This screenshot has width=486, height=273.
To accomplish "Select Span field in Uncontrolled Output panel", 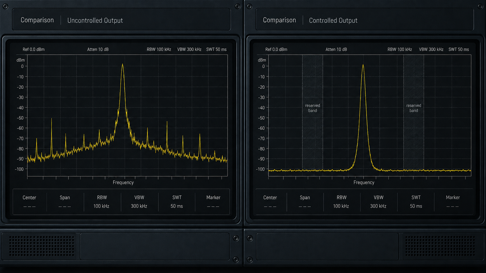I will point(65,202).
